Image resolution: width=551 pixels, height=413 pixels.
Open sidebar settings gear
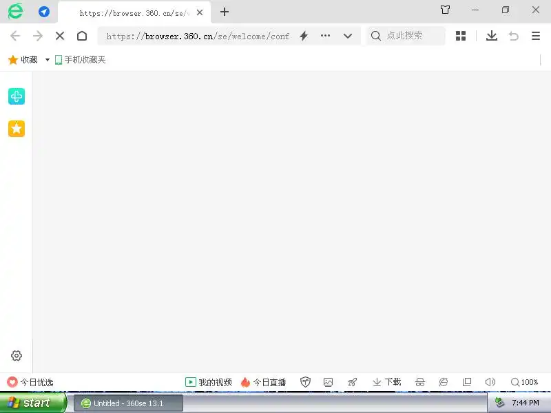pos(17,356)
